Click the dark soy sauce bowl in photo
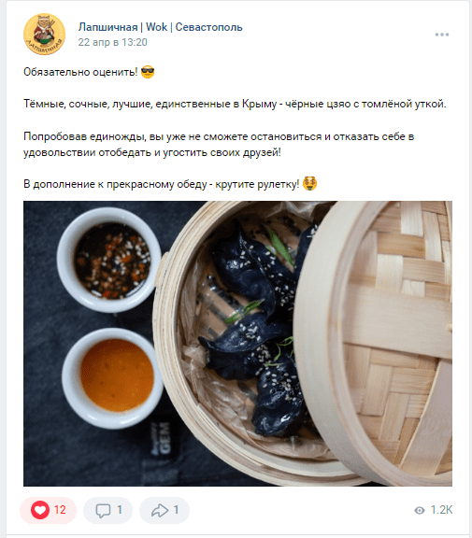 (109, 260)
